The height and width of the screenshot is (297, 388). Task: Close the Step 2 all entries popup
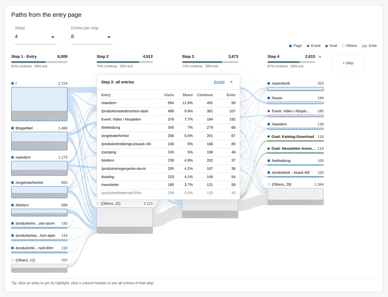point(231,82)
